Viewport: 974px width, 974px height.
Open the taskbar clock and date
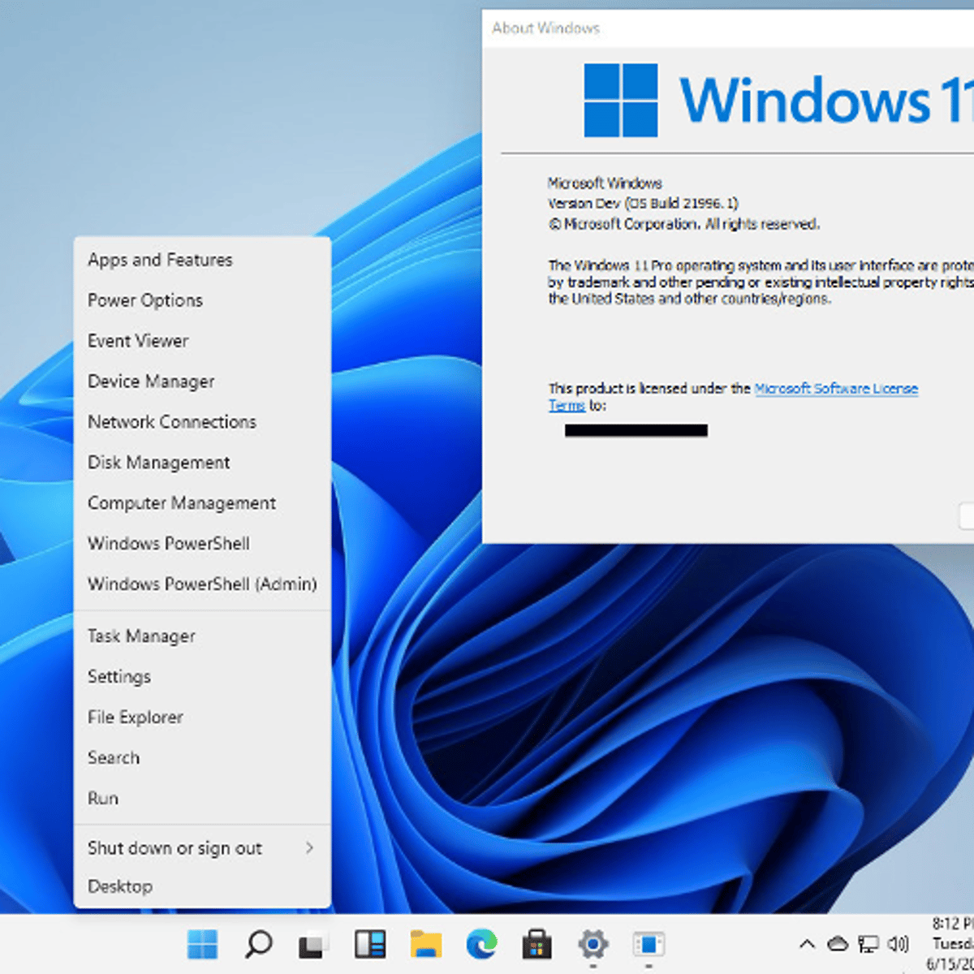click(x=952, y=944)
